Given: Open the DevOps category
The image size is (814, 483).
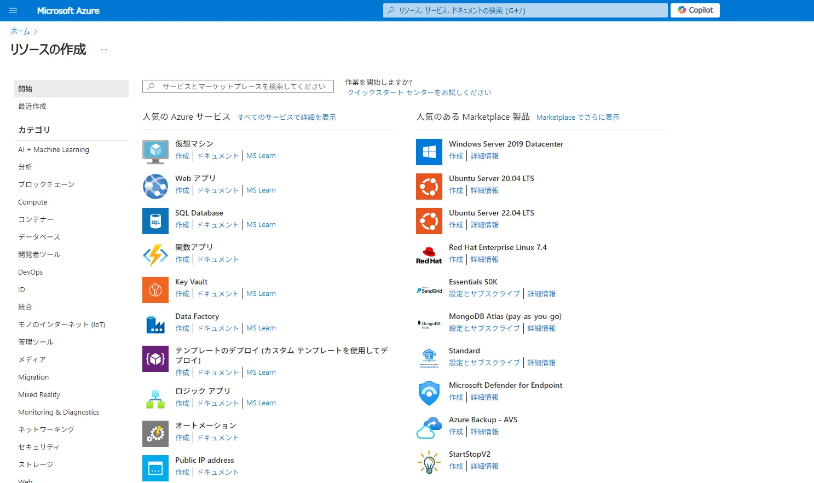Looking at the screenshot, I should [31, 272].
